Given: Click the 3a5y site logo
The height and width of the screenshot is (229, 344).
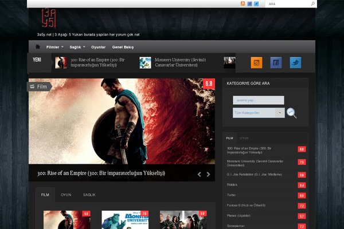Looking at the screenshot, I should click(49, 18).
